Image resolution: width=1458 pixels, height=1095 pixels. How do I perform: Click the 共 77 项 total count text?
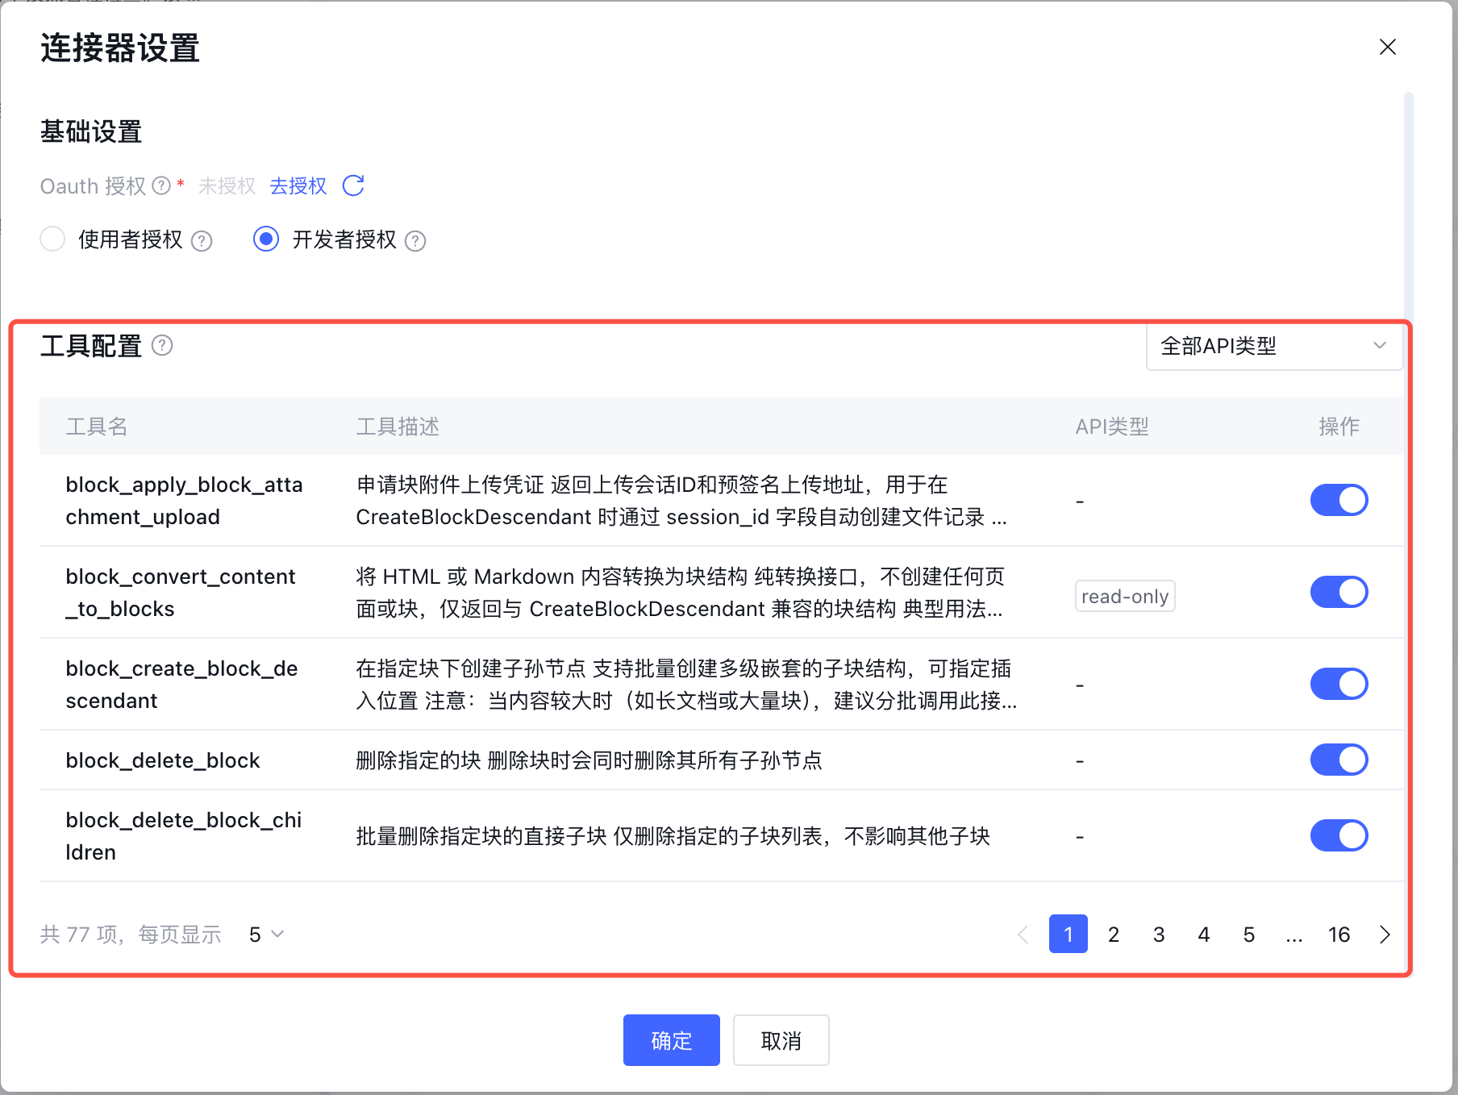[x=79, y=934]
